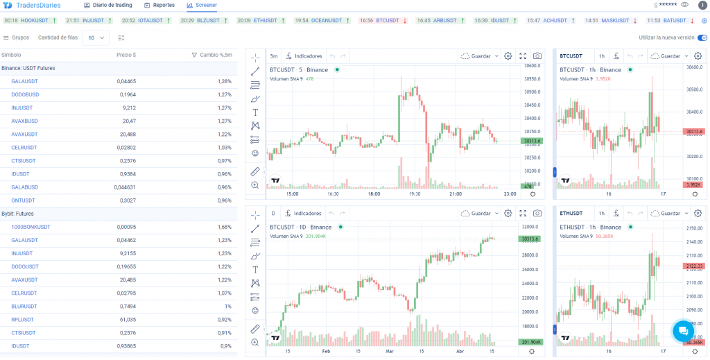Image resolution: width=710 pixels, height=360 pixels.
Task: Click the Indicadores button on the 1D chart
Action: (x=304, y=213)
